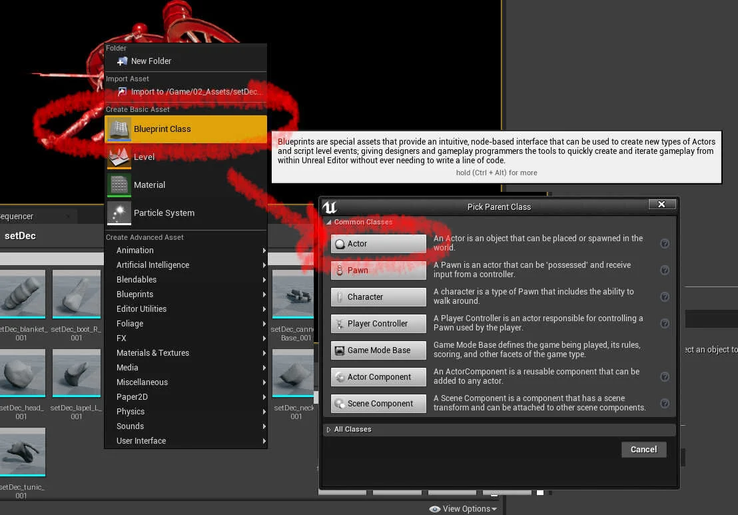Switch to the setDec tab
The height and width of the screenshot is (515, 738).
click(x=20, y=235)
